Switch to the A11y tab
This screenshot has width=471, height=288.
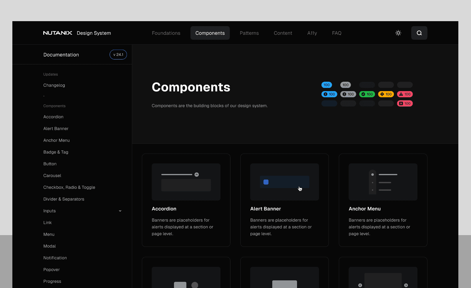click(x=312, y=33)
